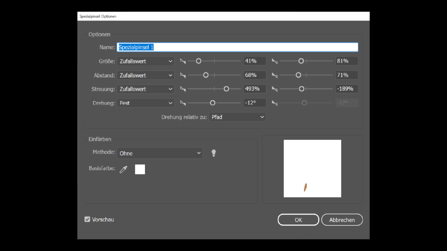447x251 pixels.
Task: Click the Streuung maximum slider at -189%
Action: point(301,89)
